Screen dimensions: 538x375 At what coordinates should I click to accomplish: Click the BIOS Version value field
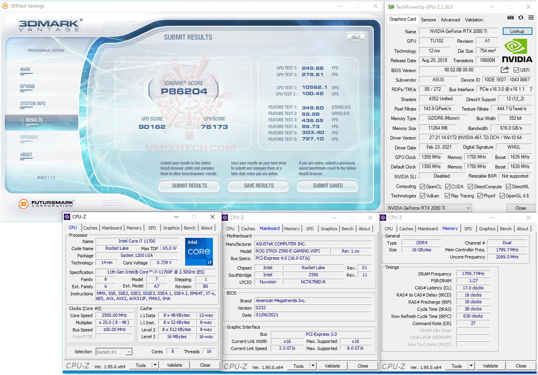(458, 70)
